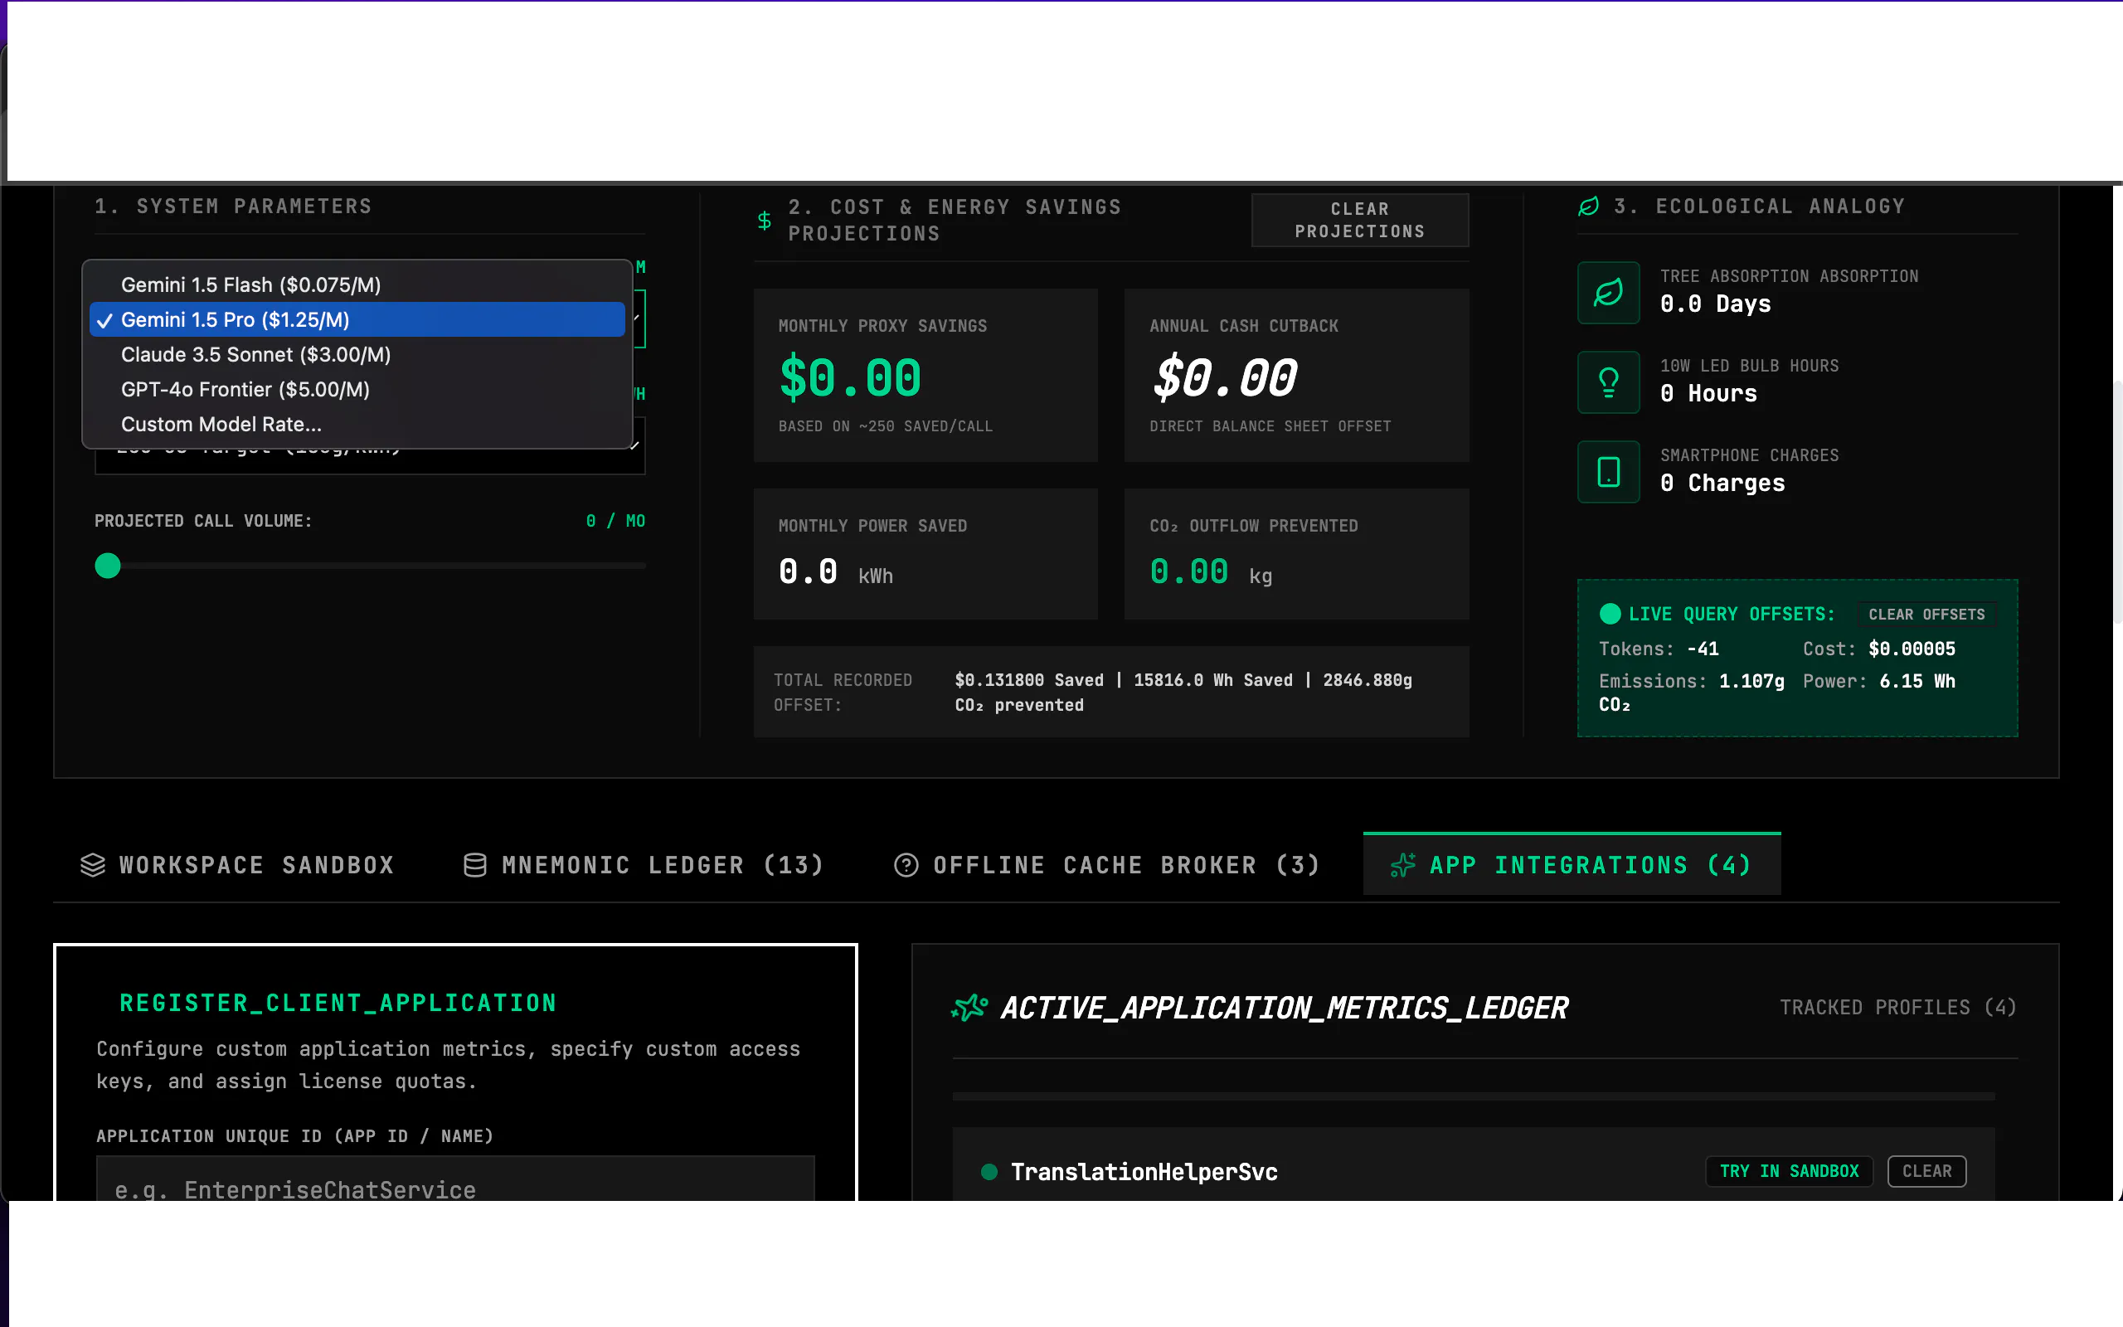Viewport: 2123px width, 1327px height.
Task: Switch to the Workspace Sandbox tab
Action: click(x=237, y=865)
